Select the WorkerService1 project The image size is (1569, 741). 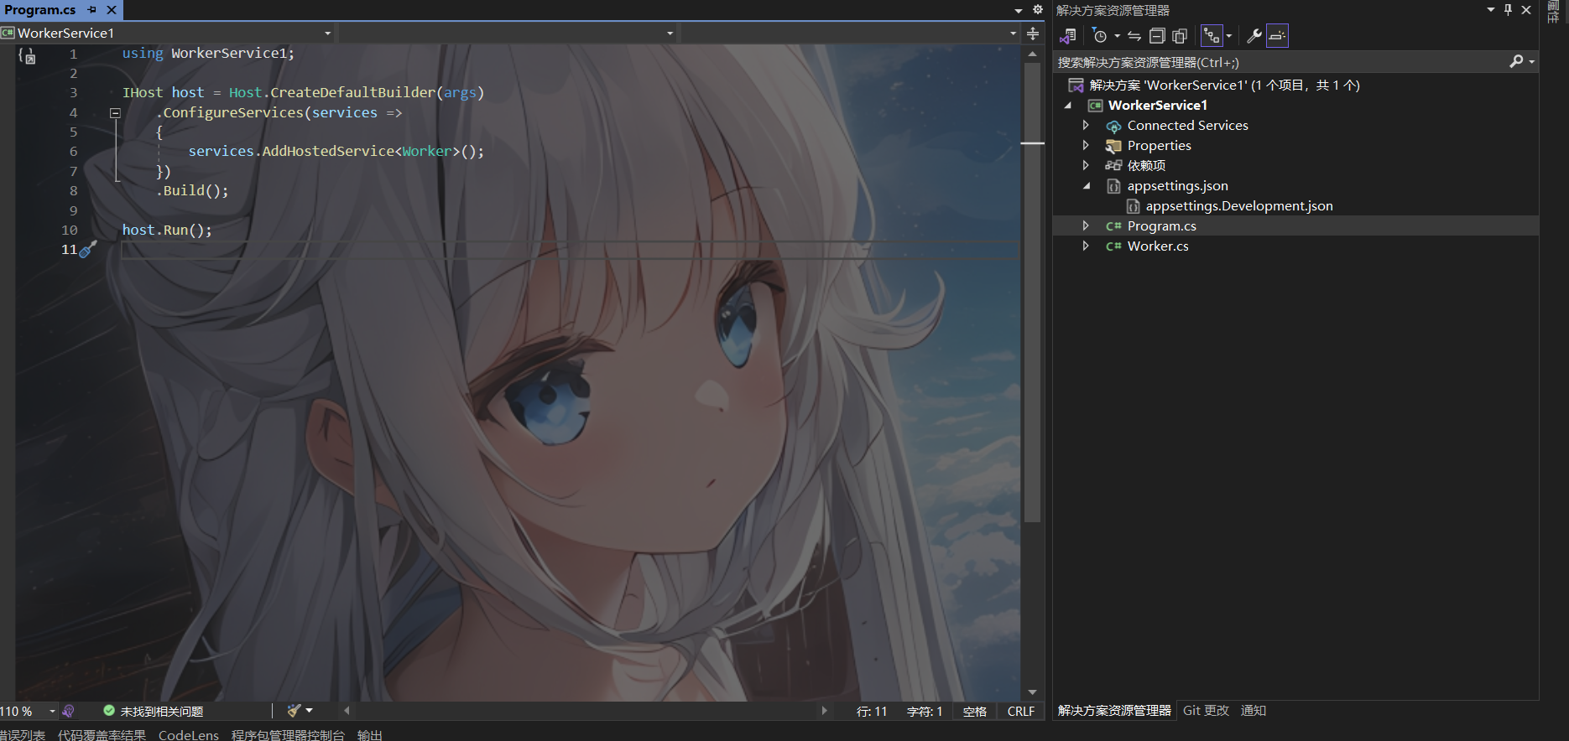pos(1157,106)
